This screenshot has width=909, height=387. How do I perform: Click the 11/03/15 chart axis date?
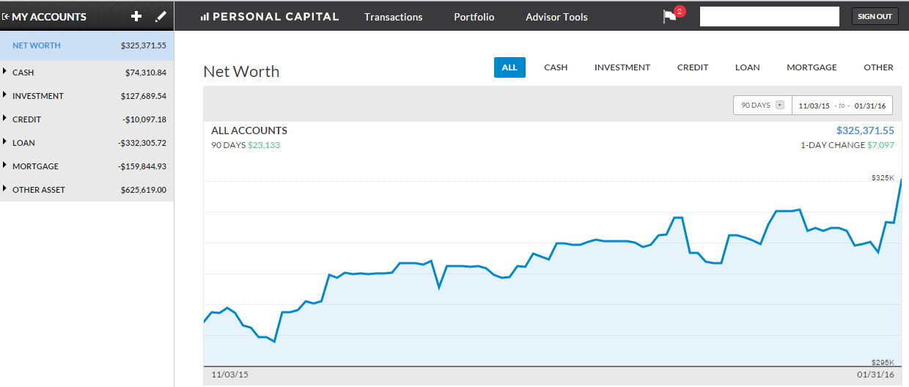click(229, 375)
